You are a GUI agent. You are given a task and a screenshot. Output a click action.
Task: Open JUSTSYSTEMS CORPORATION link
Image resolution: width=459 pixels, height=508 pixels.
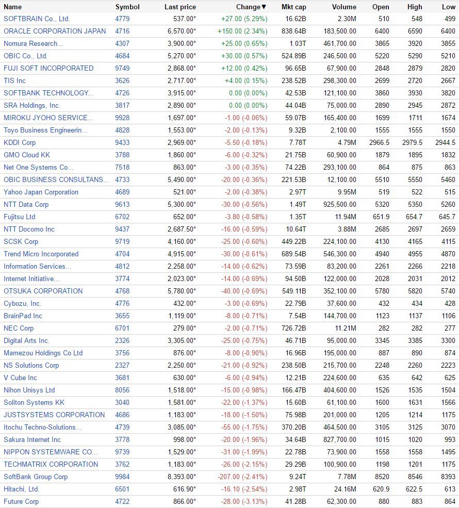coord(54,415)
